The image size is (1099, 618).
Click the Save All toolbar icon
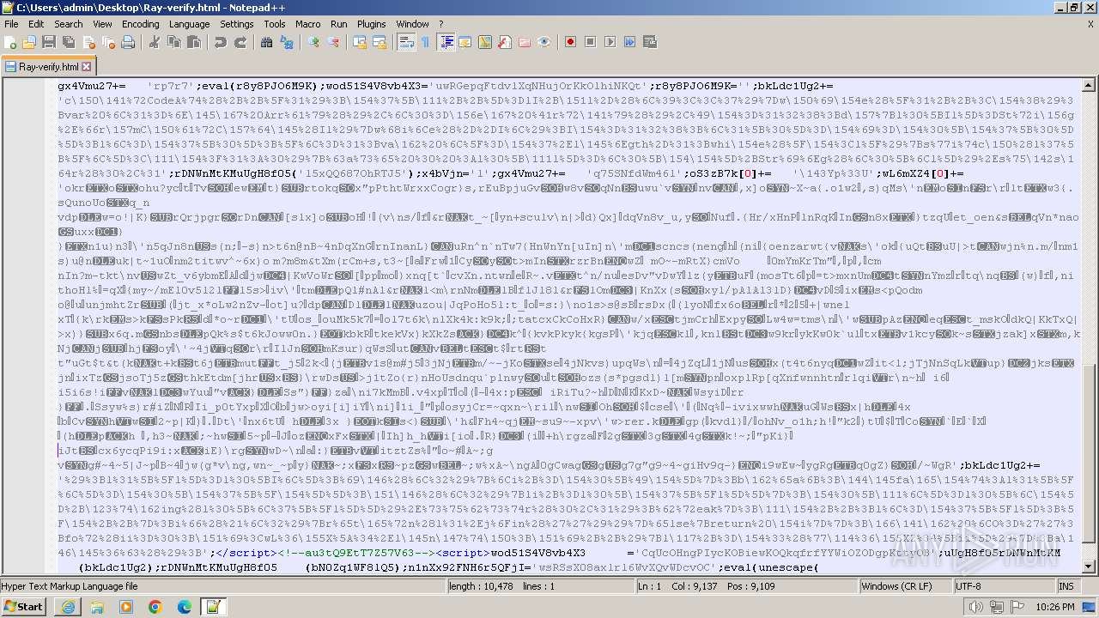click(x=69, y=42)
